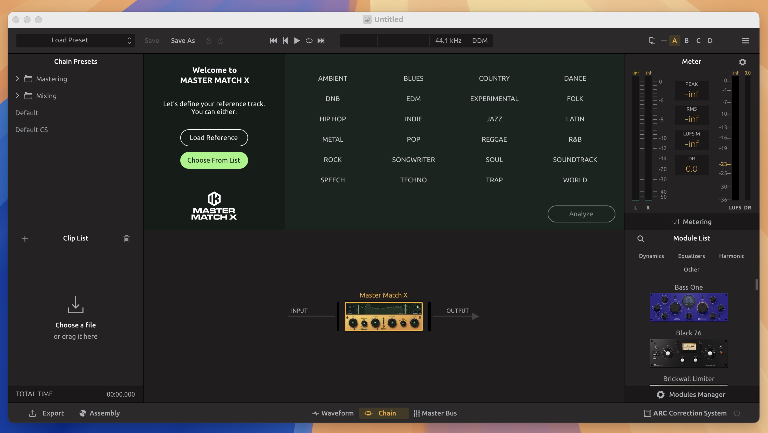Open the Assembly view
The height and width of the screenshot is (433, 768).
99,413
